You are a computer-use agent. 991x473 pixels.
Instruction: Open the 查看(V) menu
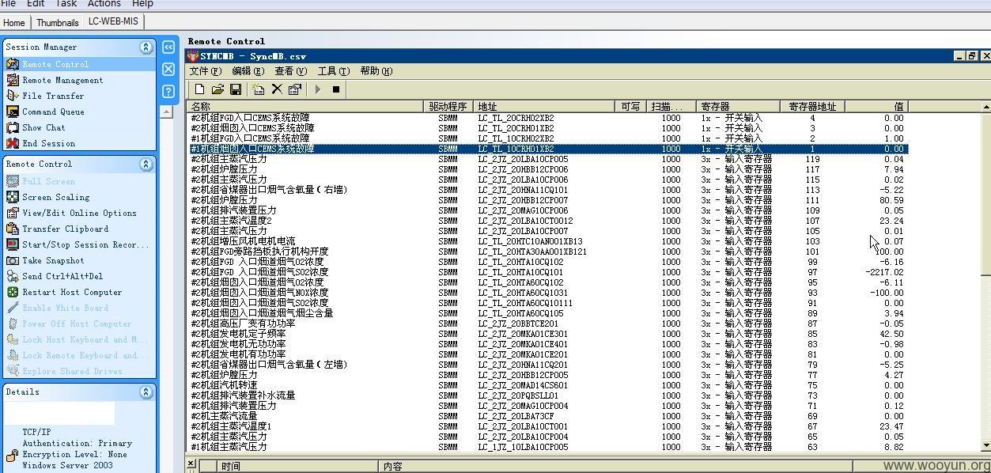coord(290,71)
